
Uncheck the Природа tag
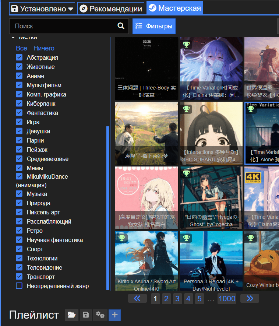(19, 203)
